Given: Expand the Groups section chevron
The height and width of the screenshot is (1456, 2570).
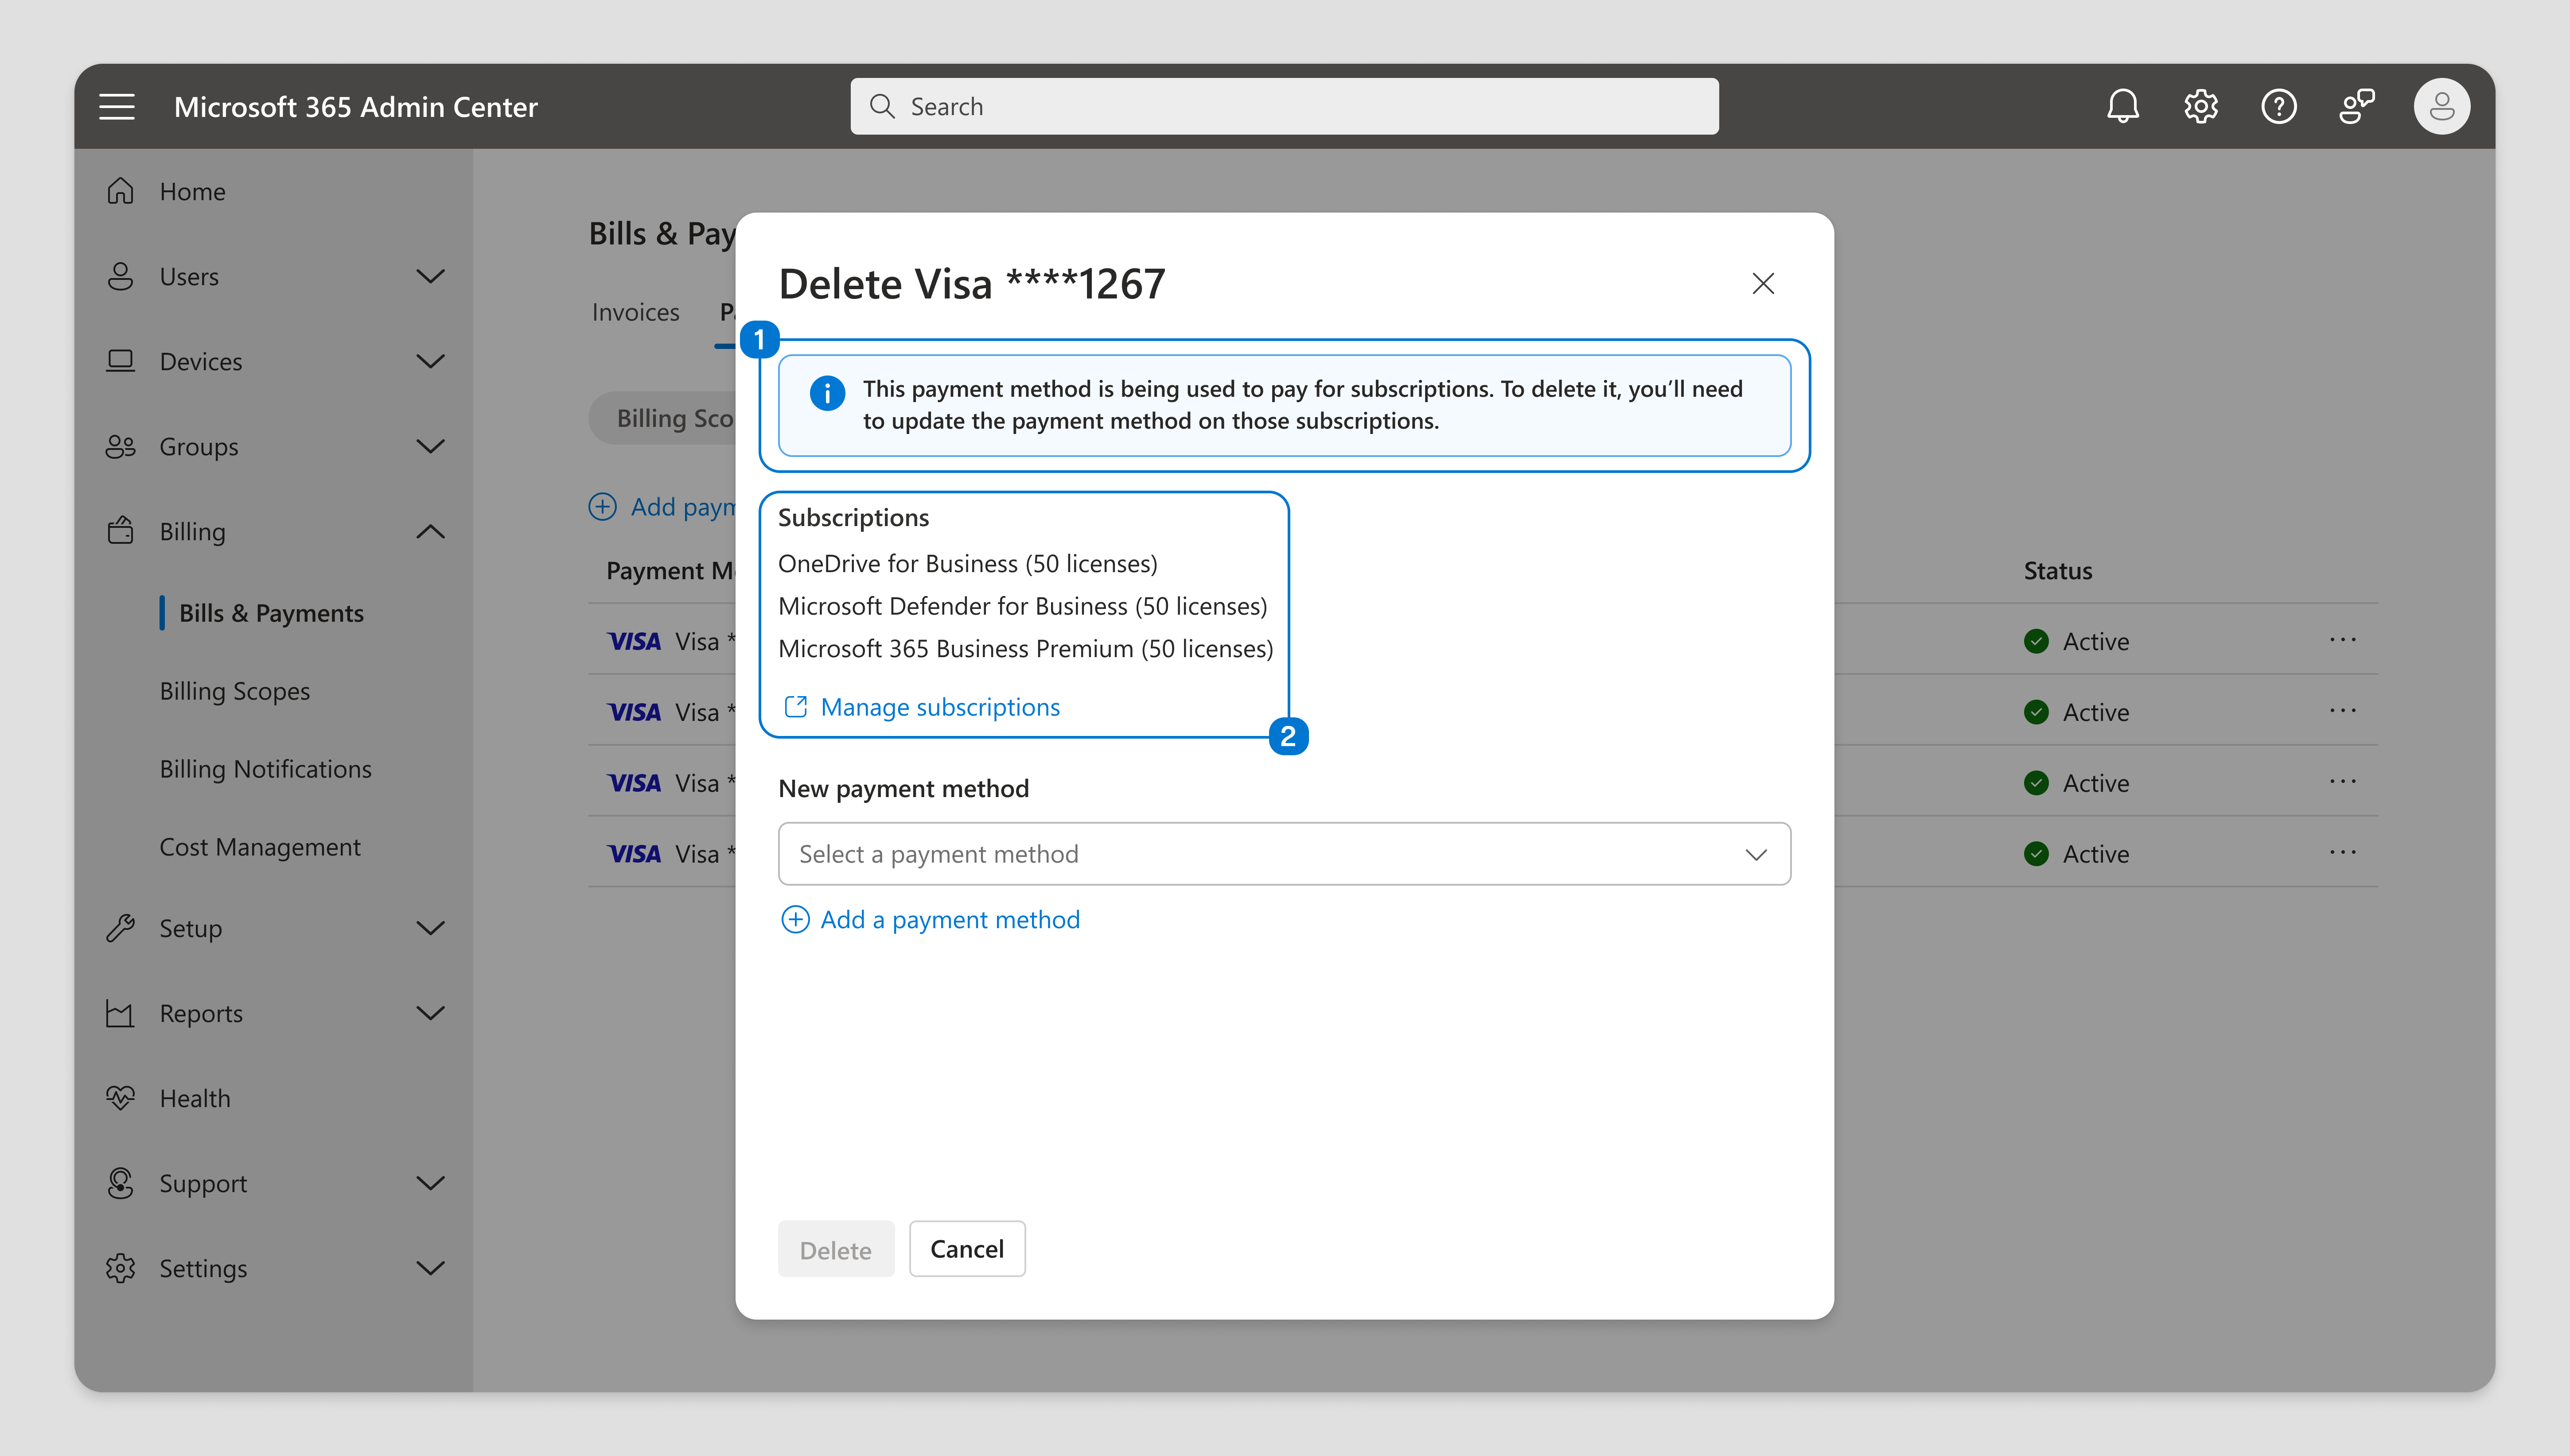Looking at the screenshot, I should coord(430,446).
